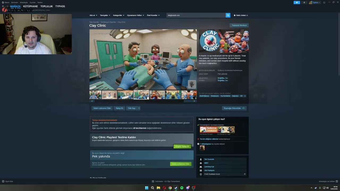Open File Explorer from the taskbar

coord(158,188)
